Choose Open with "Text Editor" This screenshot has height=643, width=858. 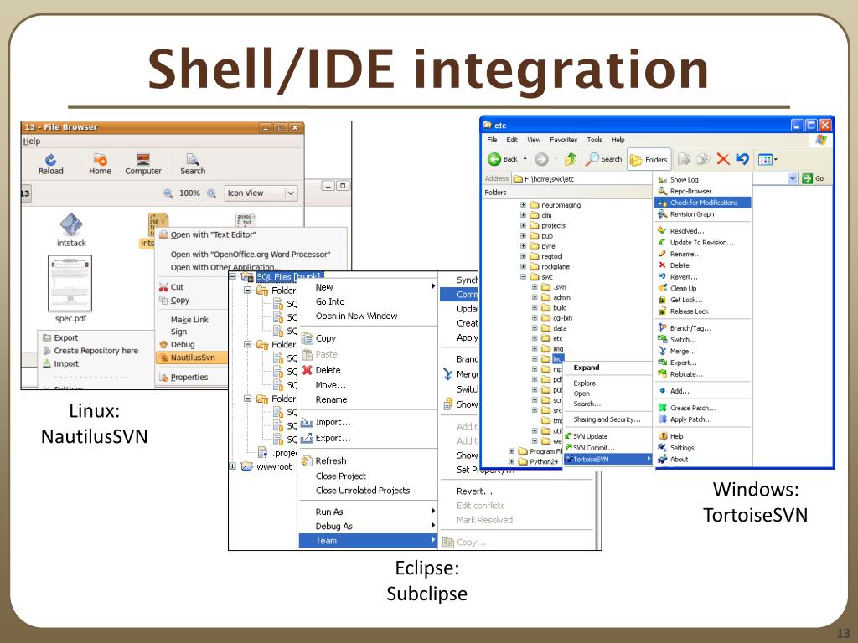213,234
